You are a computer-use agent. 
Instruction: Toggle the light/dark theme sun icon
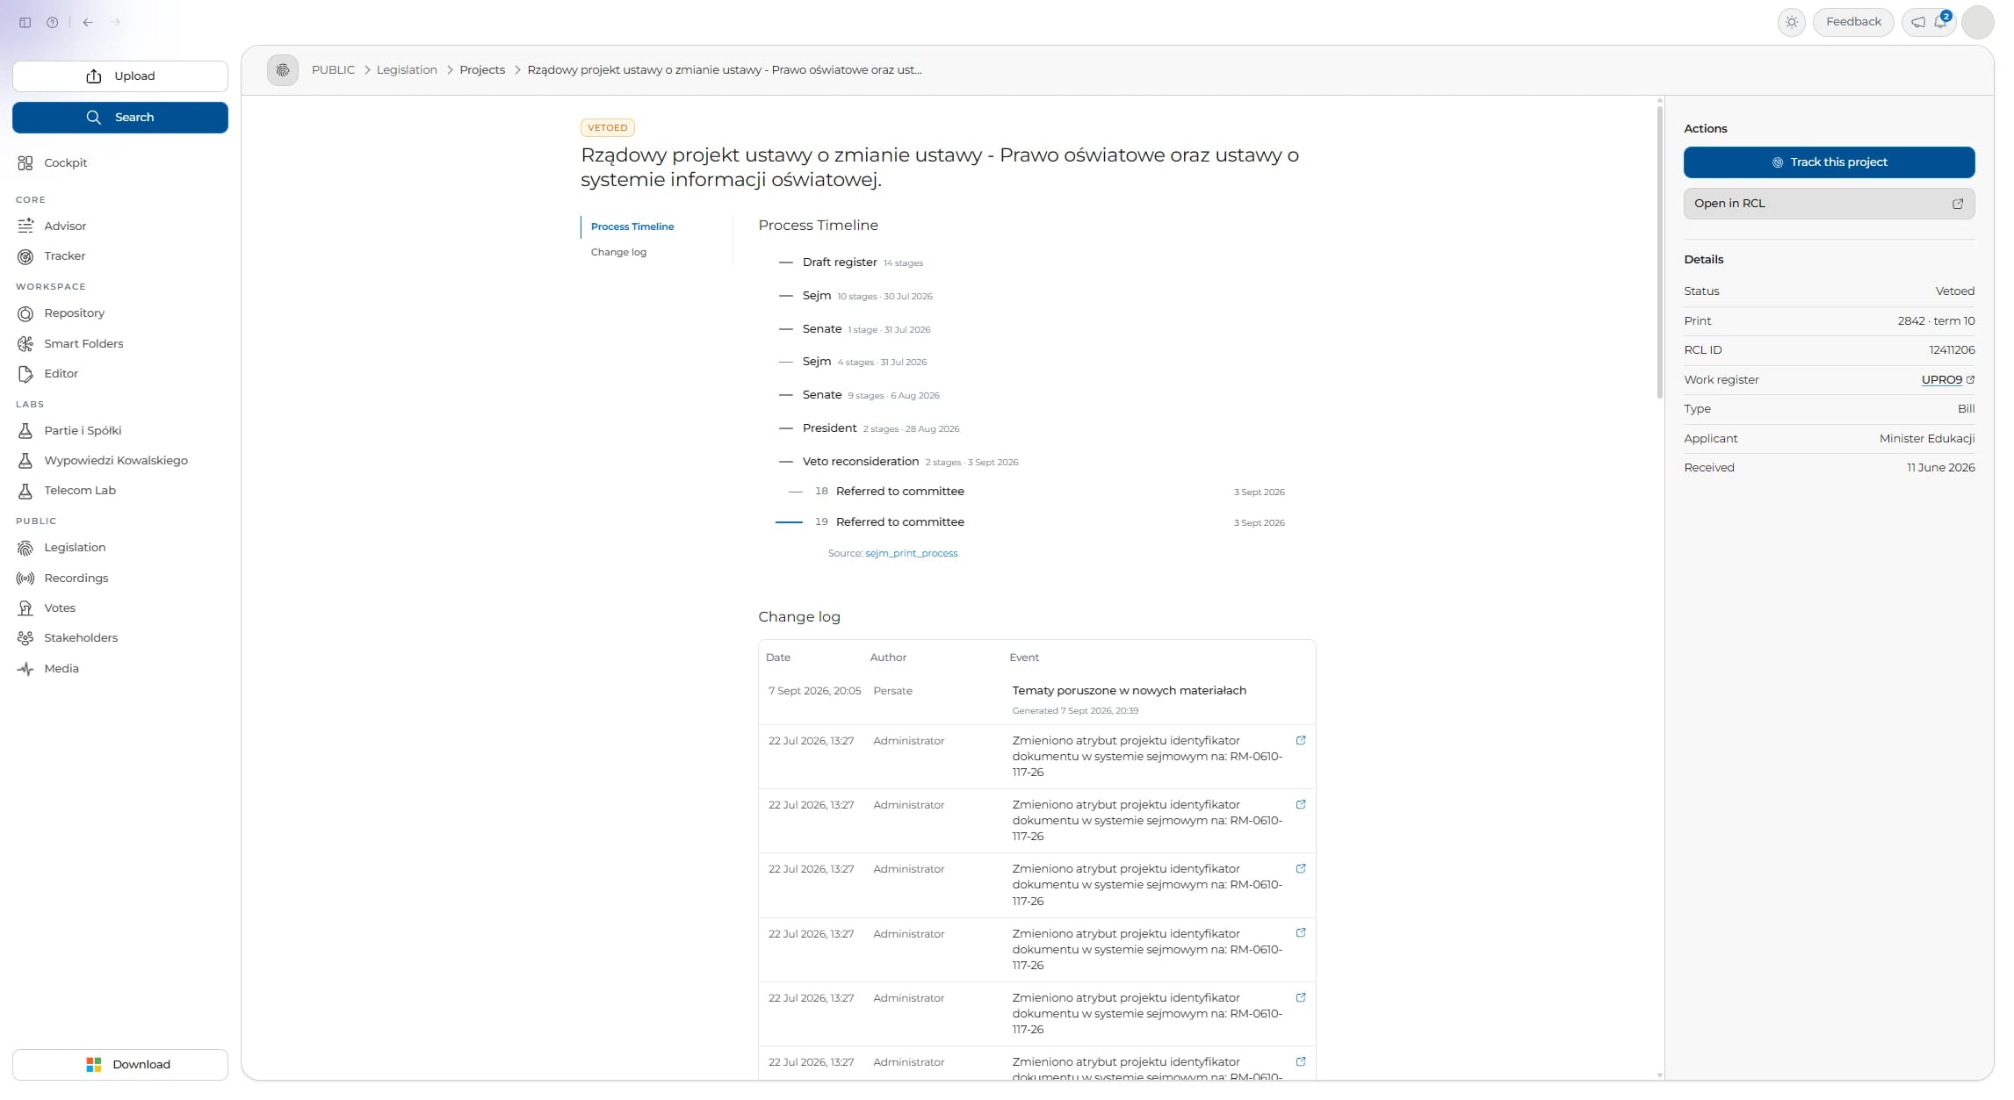(1792, 22)
